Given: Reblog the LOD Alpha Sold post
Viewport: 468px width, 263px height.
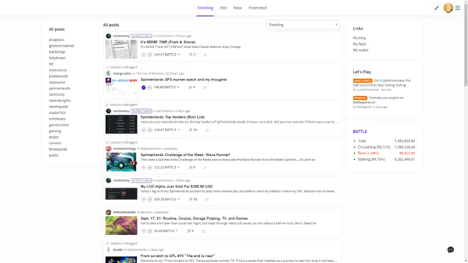Looking at the screenshot, I should 207,199.
